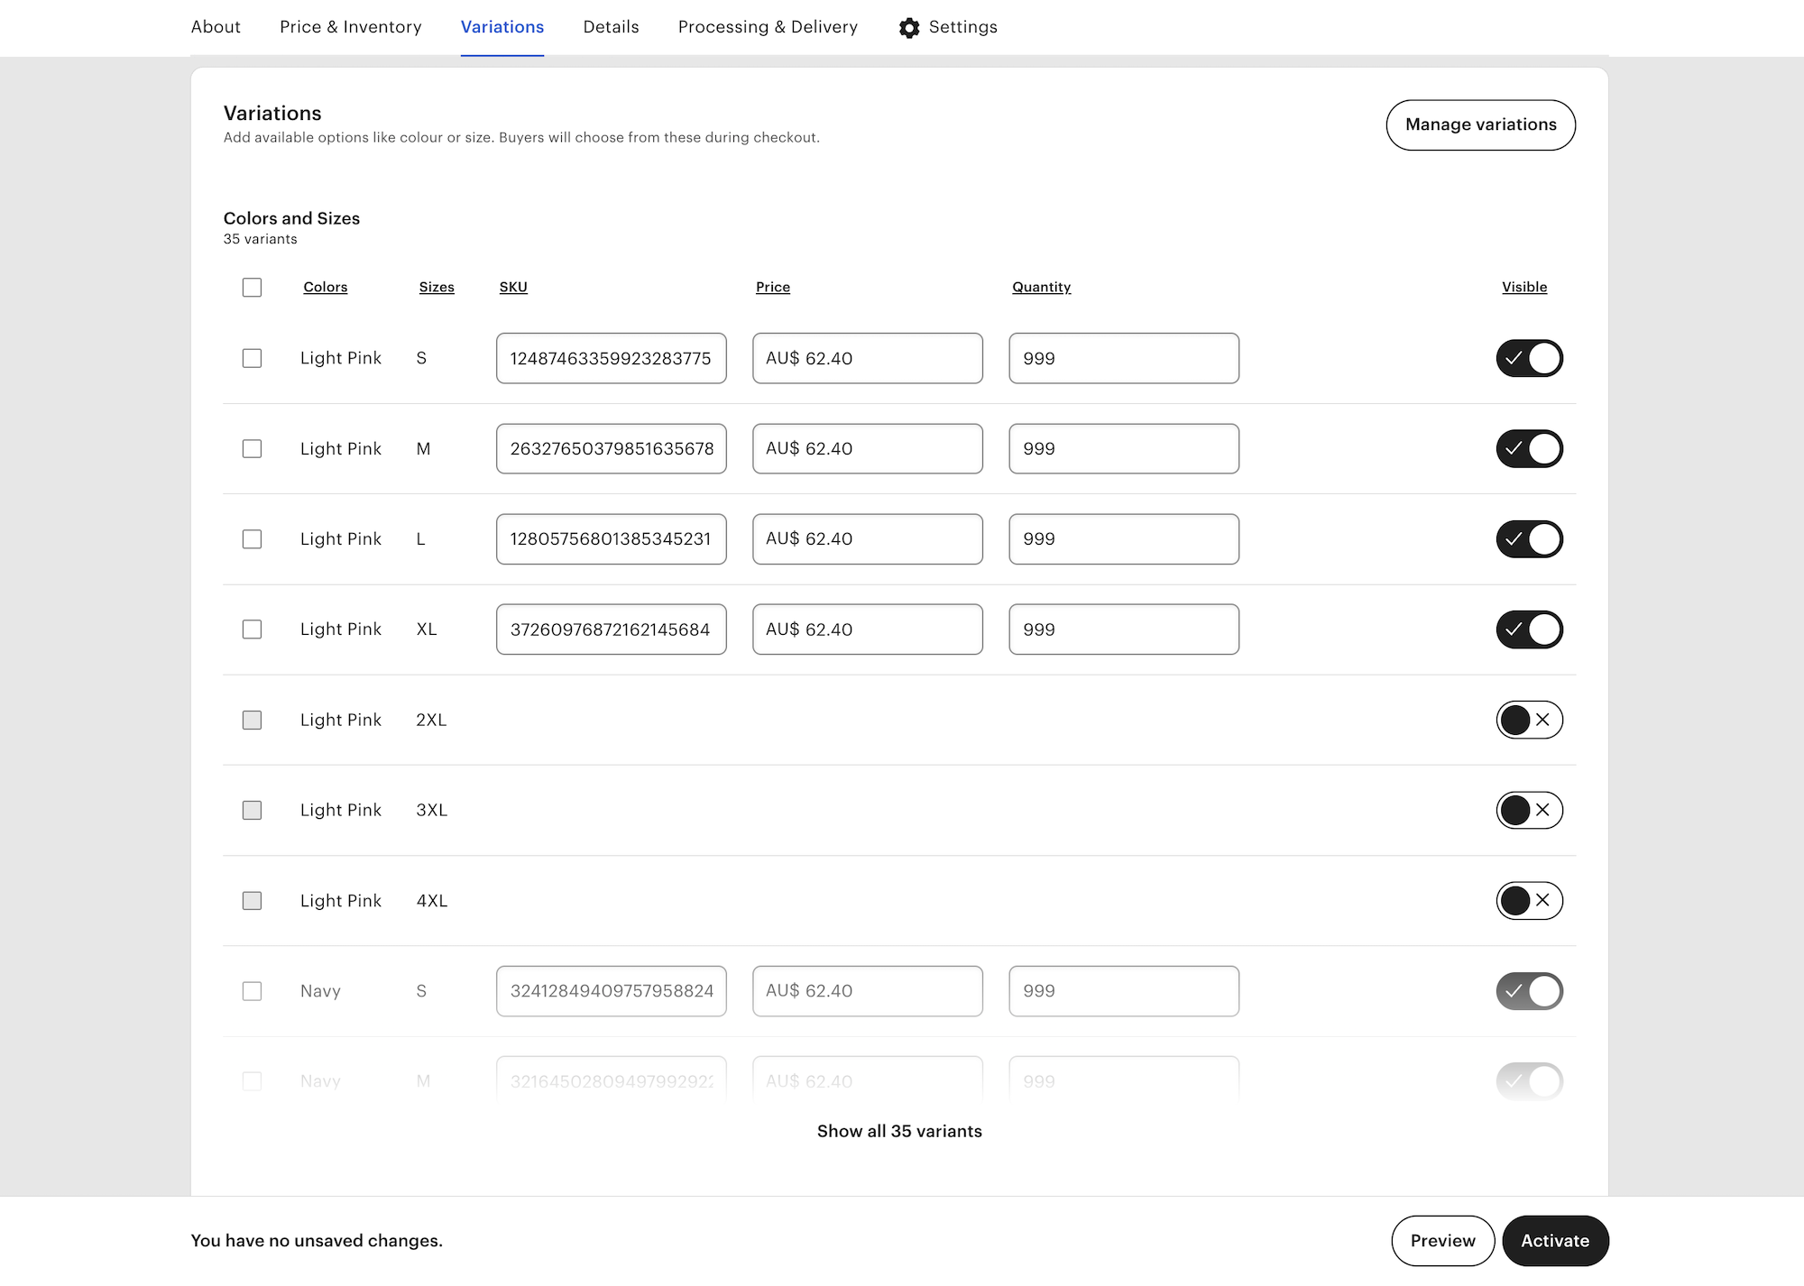Open Processing & Delivery tab

coord(768,27)
